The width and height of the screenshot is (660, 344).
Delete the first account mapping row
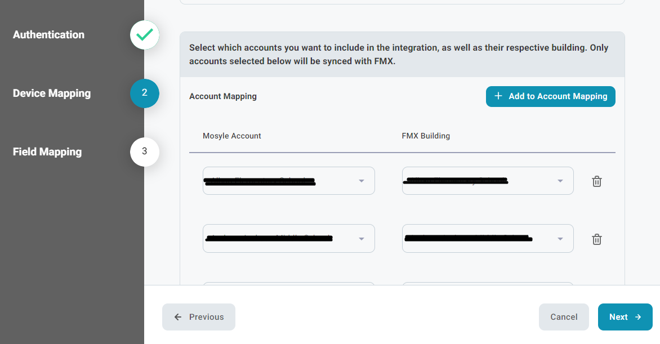pyautogui.click(x=597, y=181)
